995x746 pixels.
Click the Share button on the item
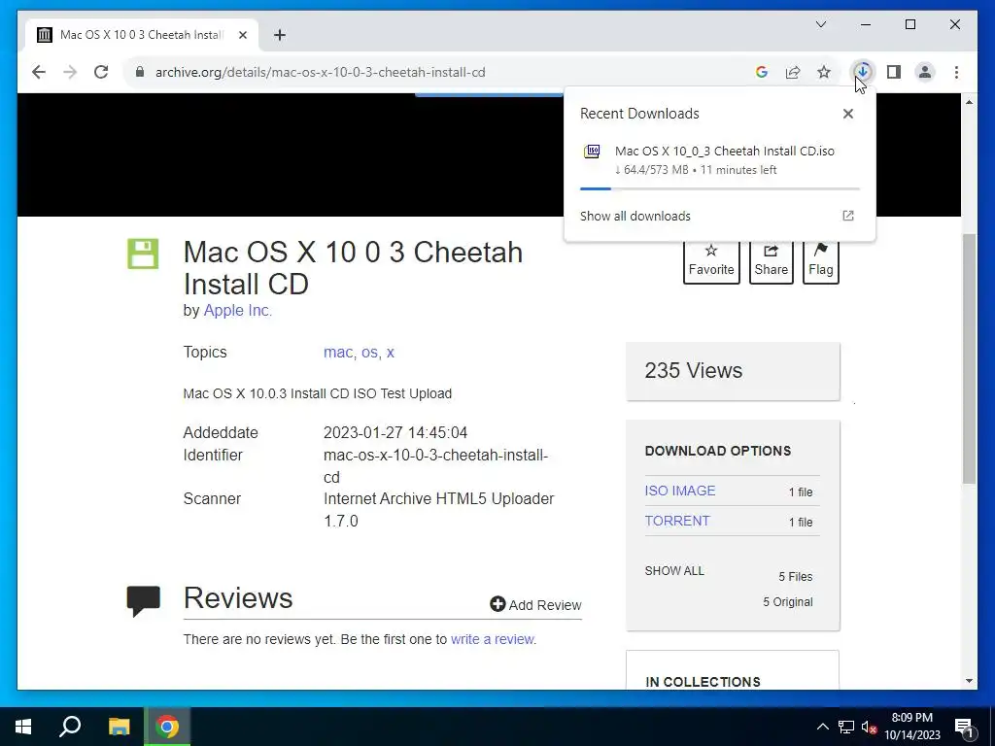771,261
